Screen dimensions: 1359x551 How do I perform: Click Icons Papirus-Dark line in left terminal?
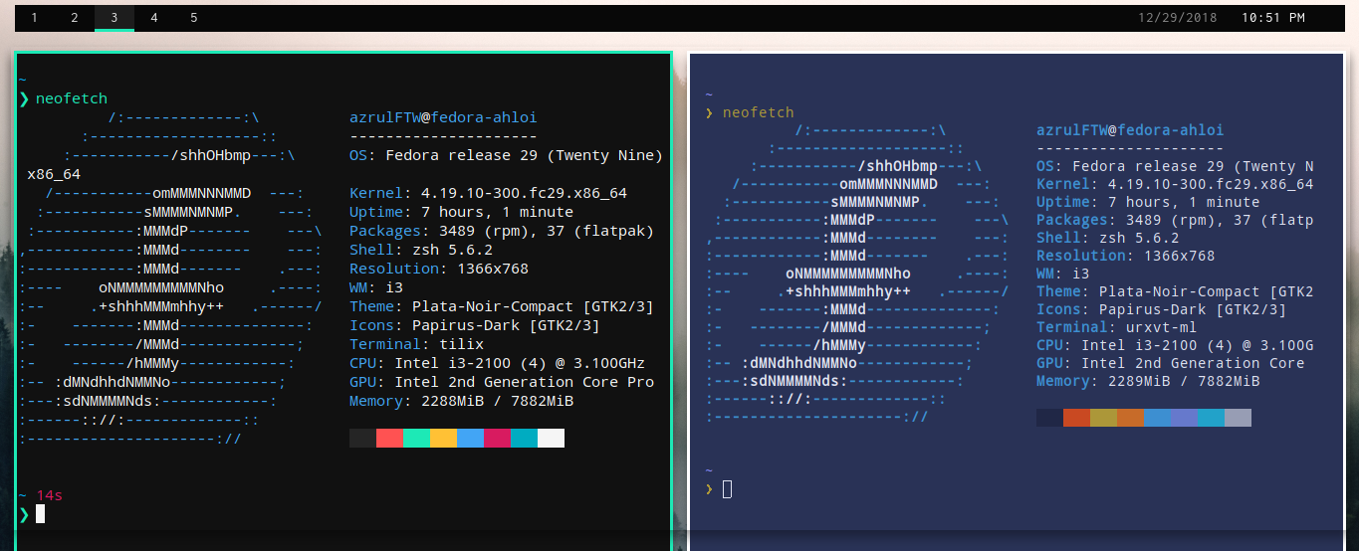(x=474, y=325)
